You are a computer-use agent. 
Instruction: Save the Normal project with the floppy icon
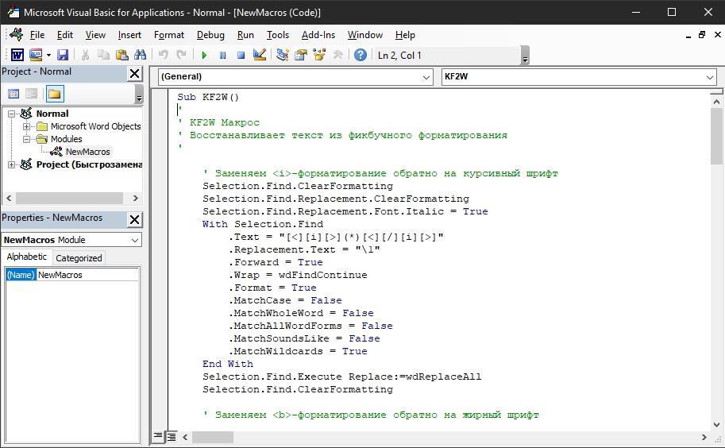[x=63, y=55]
